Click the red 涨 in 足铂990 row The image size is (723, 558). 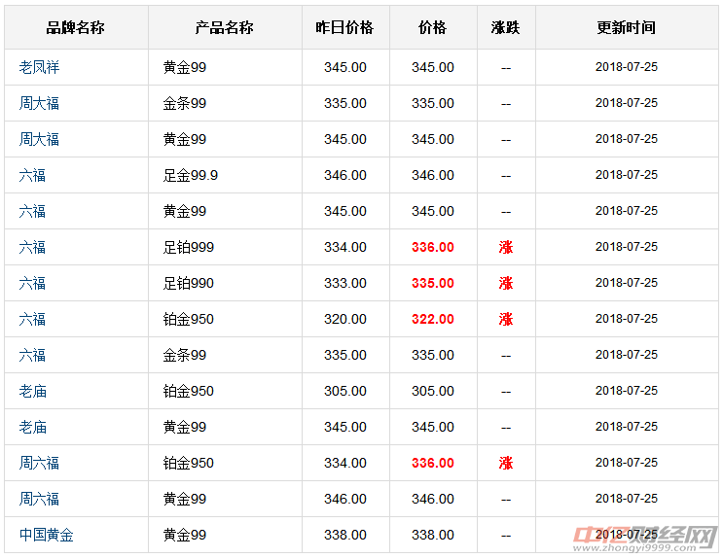(506, 283)
